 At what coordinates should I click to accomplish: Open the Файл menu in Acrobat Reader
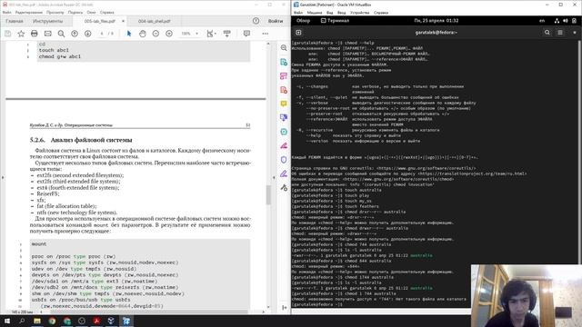6,12
